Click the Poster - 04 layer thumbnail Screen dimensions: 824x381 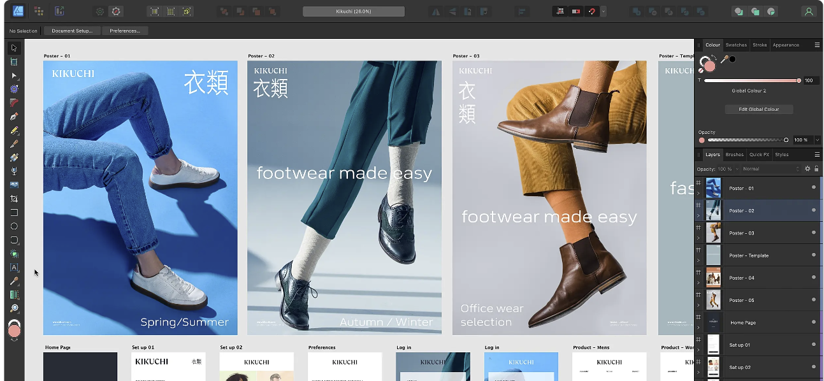tap(713, 277)
